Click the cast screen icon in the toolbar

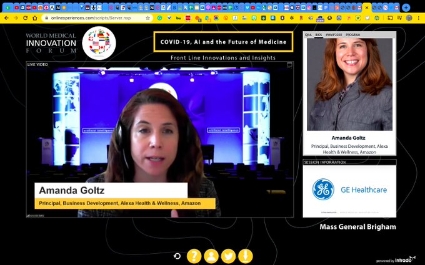(x=390, y=18)
